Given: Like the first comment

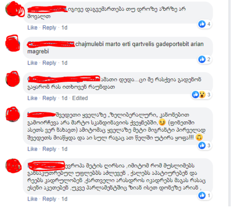Looking at the screenshot, I should point(32,27).
